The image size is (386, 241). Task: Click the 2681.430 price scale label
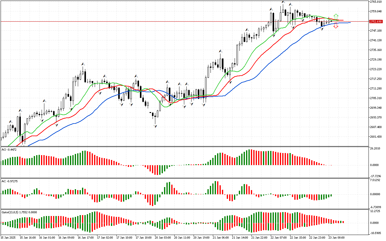(376, 137)
